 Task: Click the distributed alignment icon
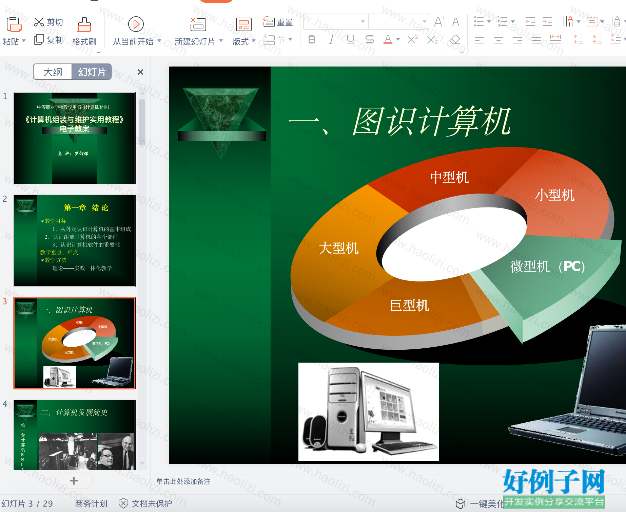click(x=555, y=40)
